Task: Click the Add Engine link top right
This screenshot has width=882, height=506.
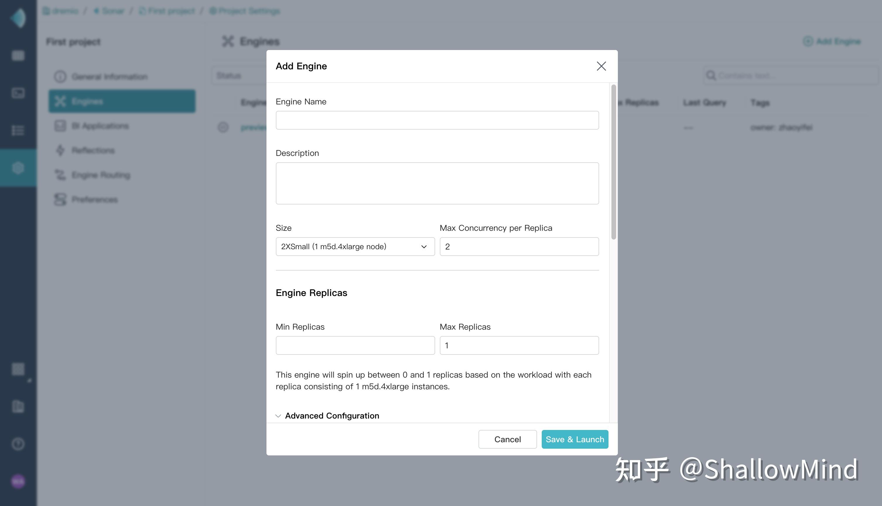Action: (832, 41)
